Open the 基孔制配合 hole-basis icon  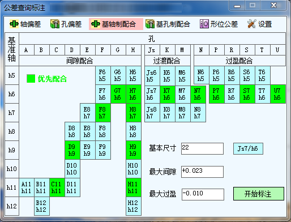click(x=150, y=24)
